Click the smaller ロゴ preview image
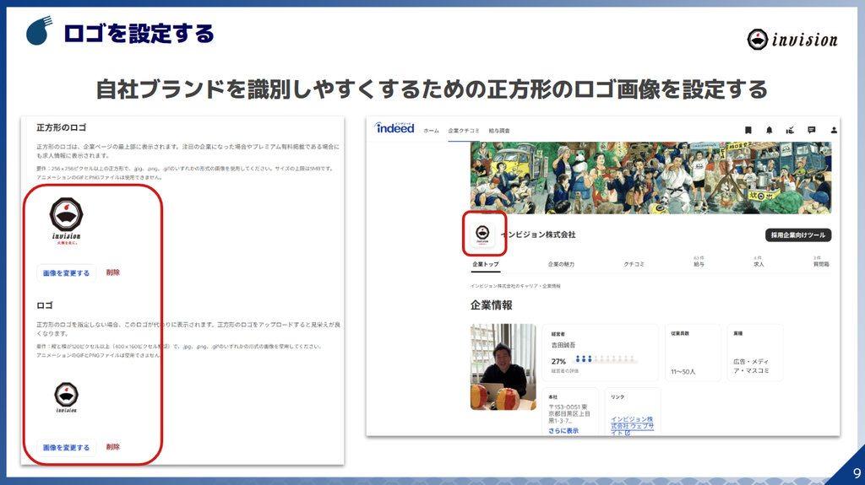865x485 pixels. coord(66,397)
